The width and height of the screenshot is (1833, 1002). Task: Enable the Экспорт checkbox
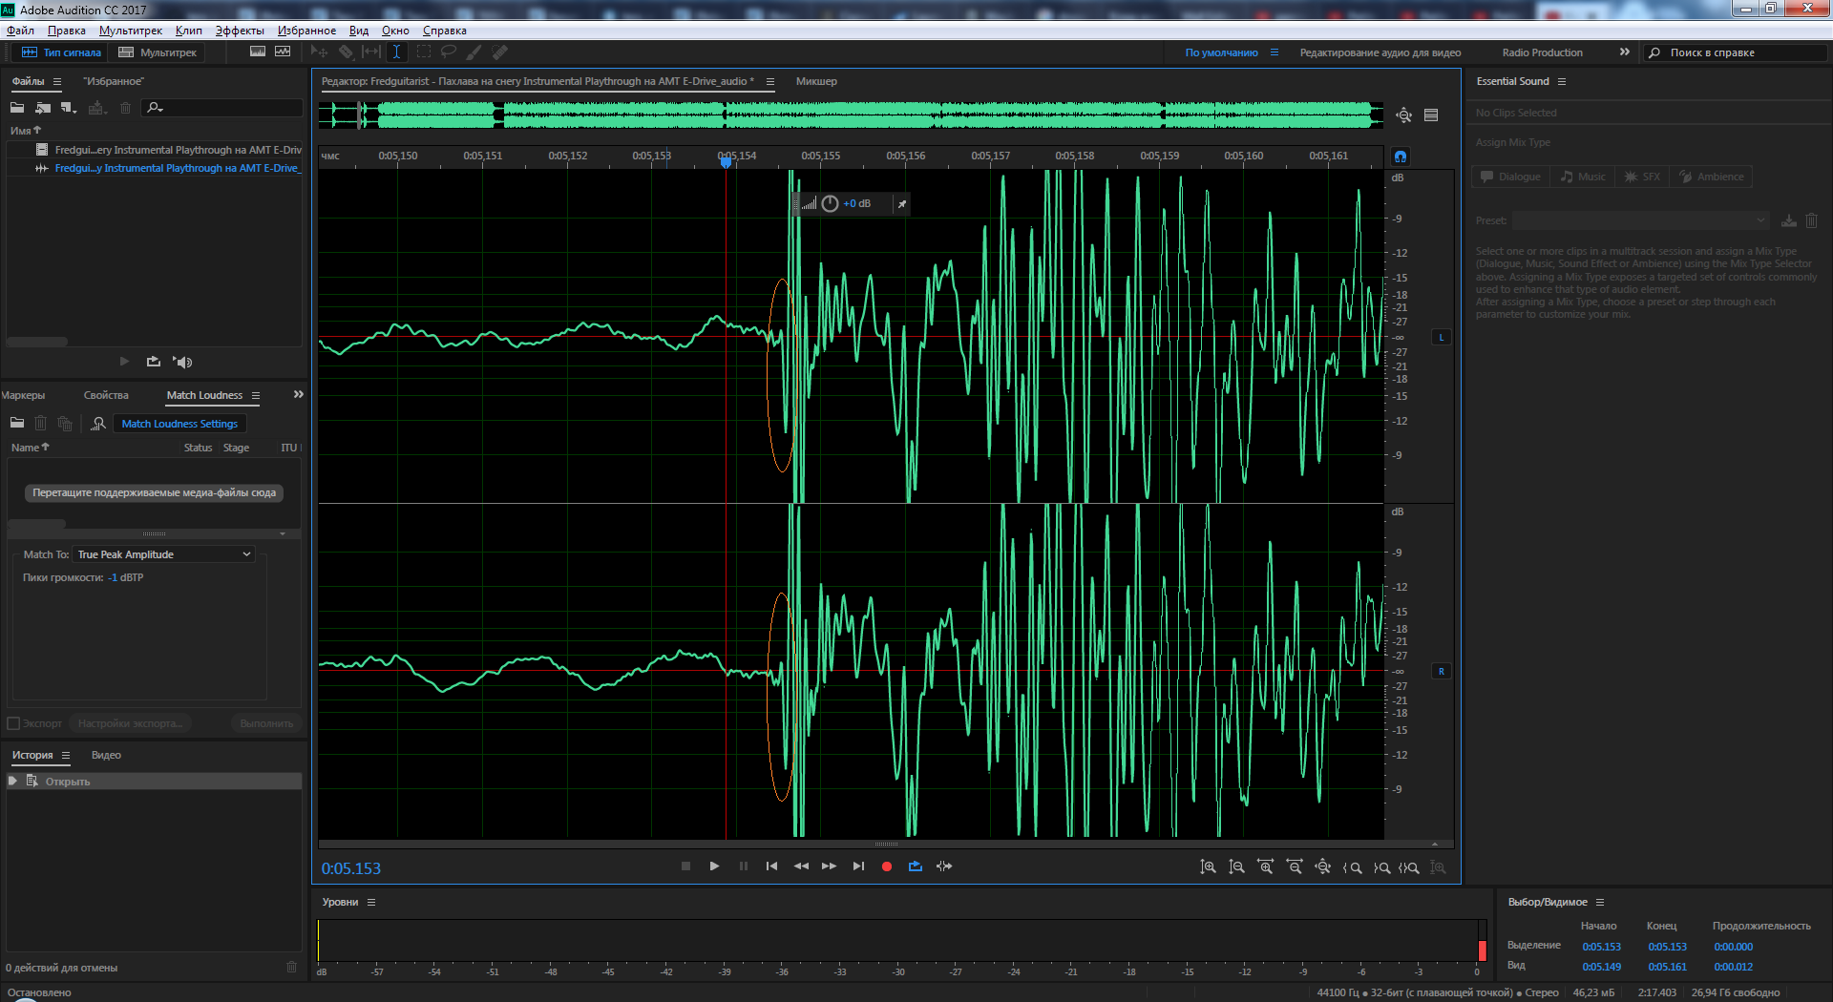coord(13,723)
